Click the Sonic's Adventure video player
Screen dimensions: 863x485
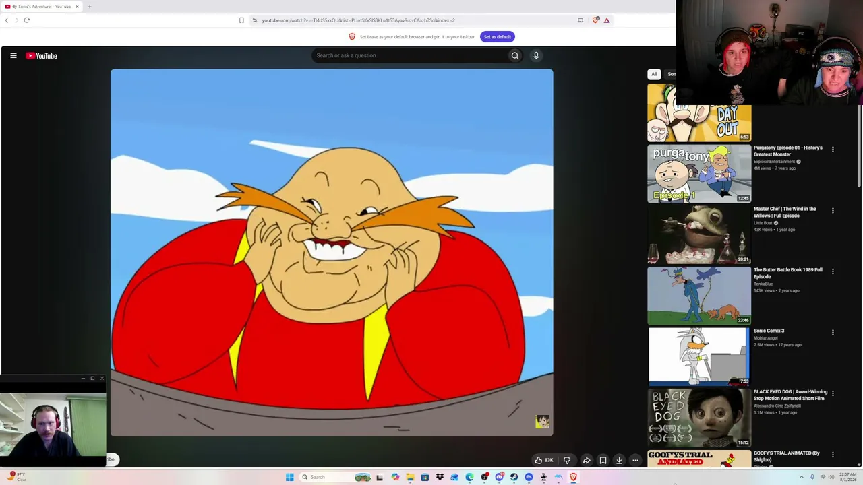[332, 253]
